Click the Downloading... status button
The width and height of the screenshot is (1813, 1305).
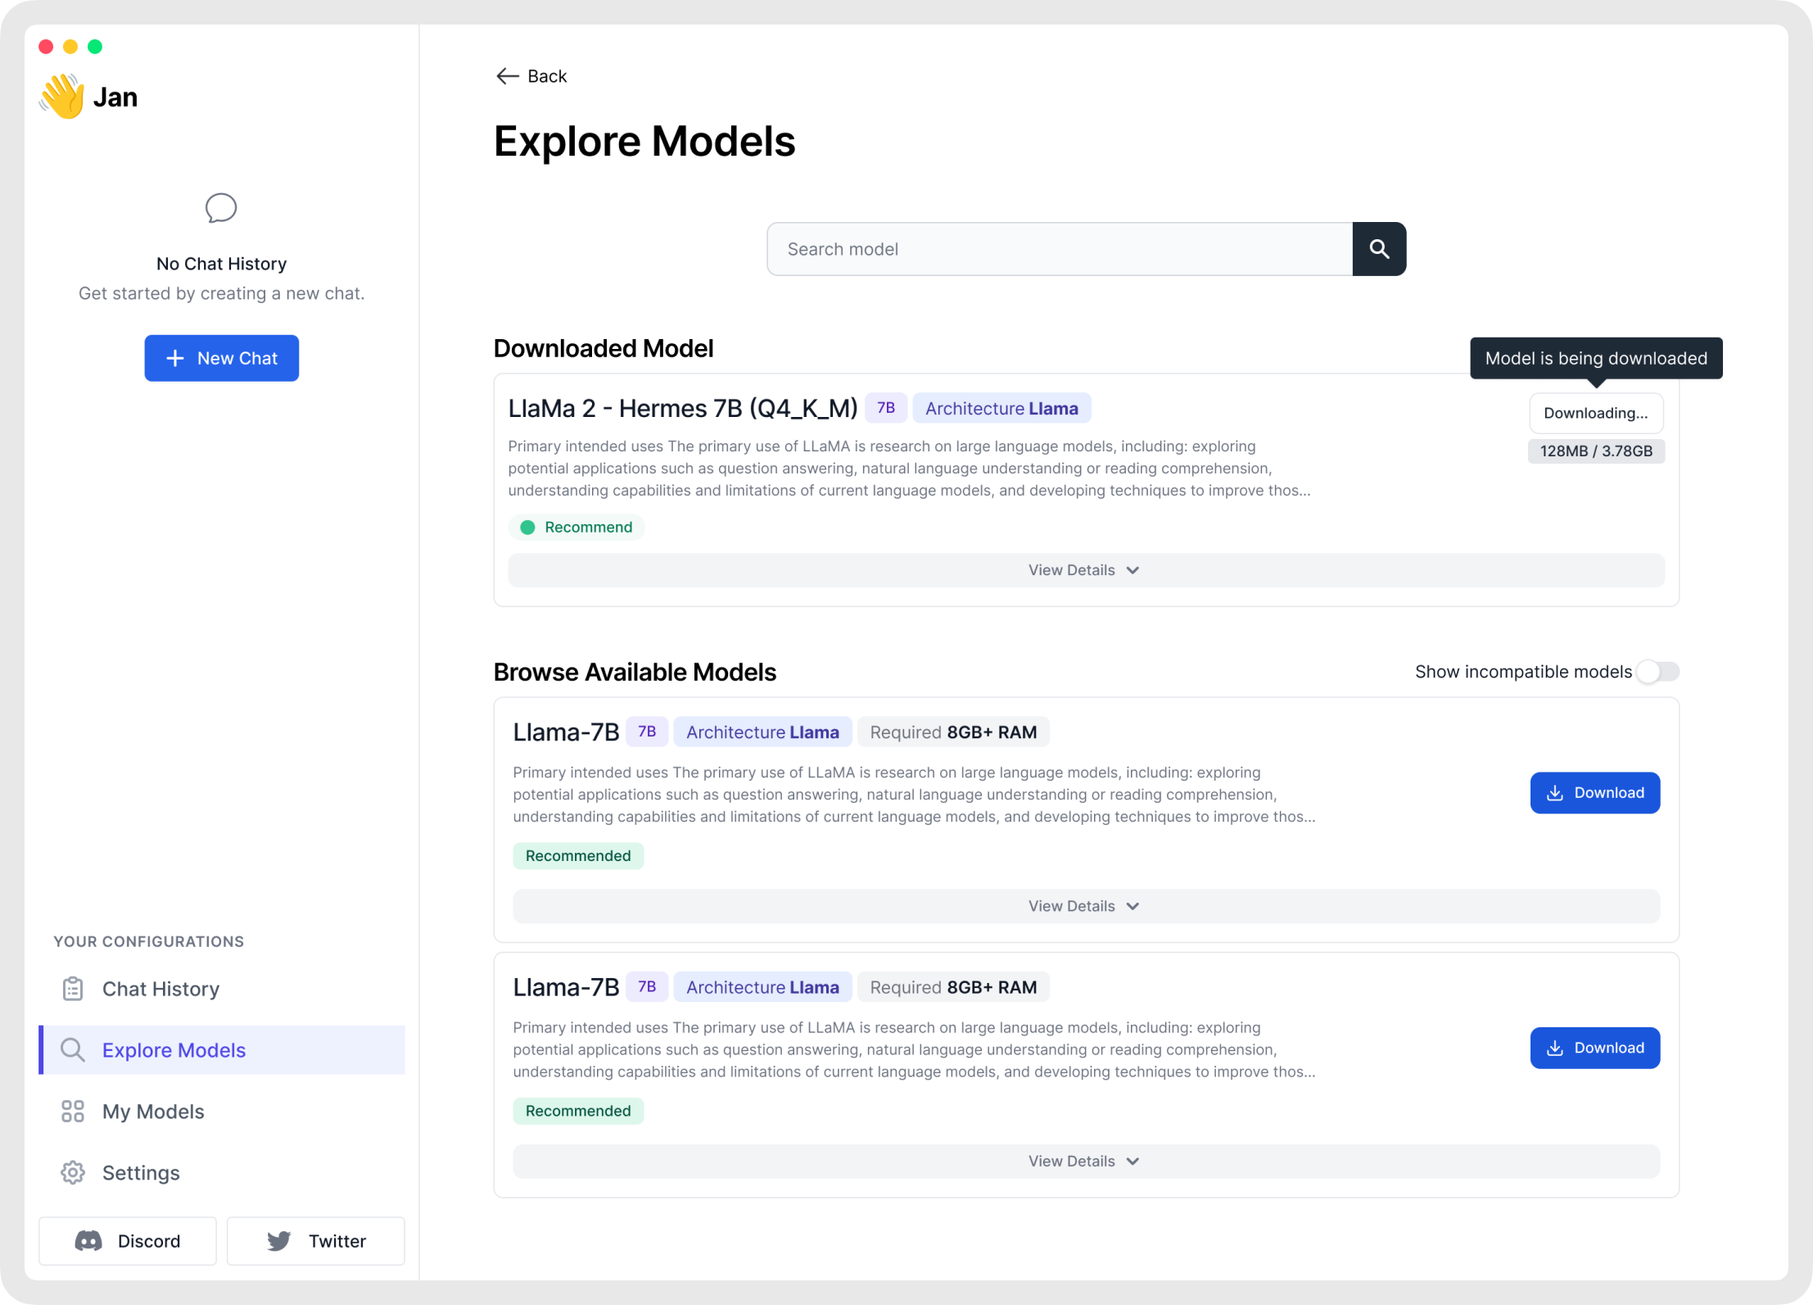click(1595, 413)
